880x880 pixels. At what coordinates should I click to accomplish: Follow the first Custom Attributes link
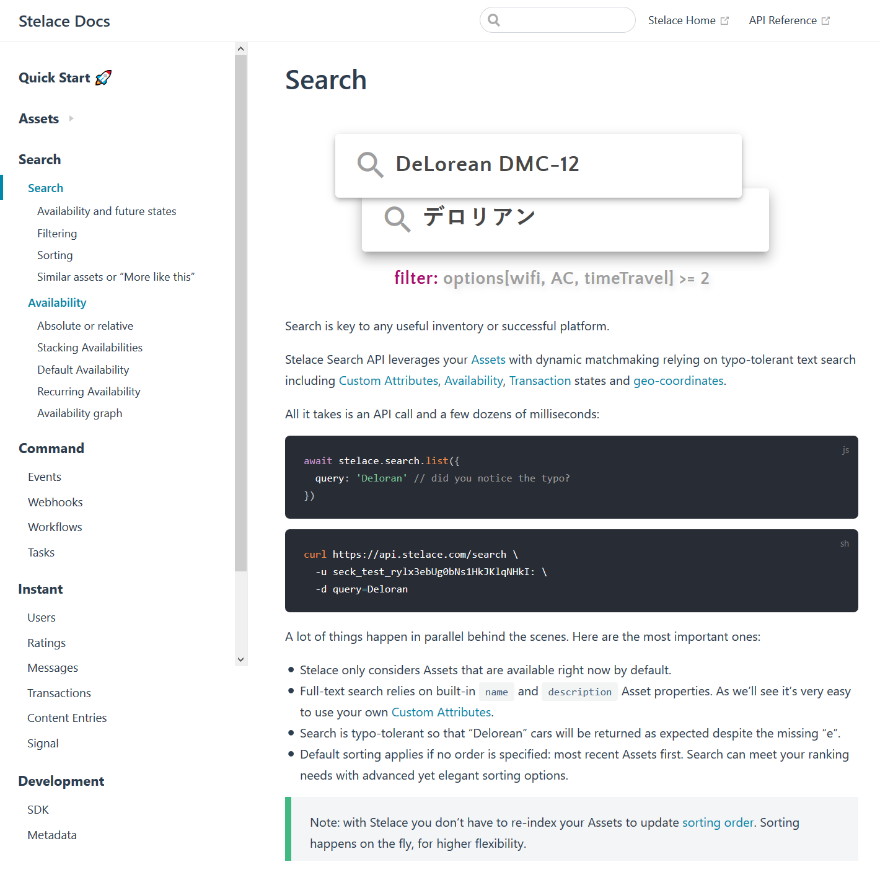pyautogui.click(x=389, y=381)
